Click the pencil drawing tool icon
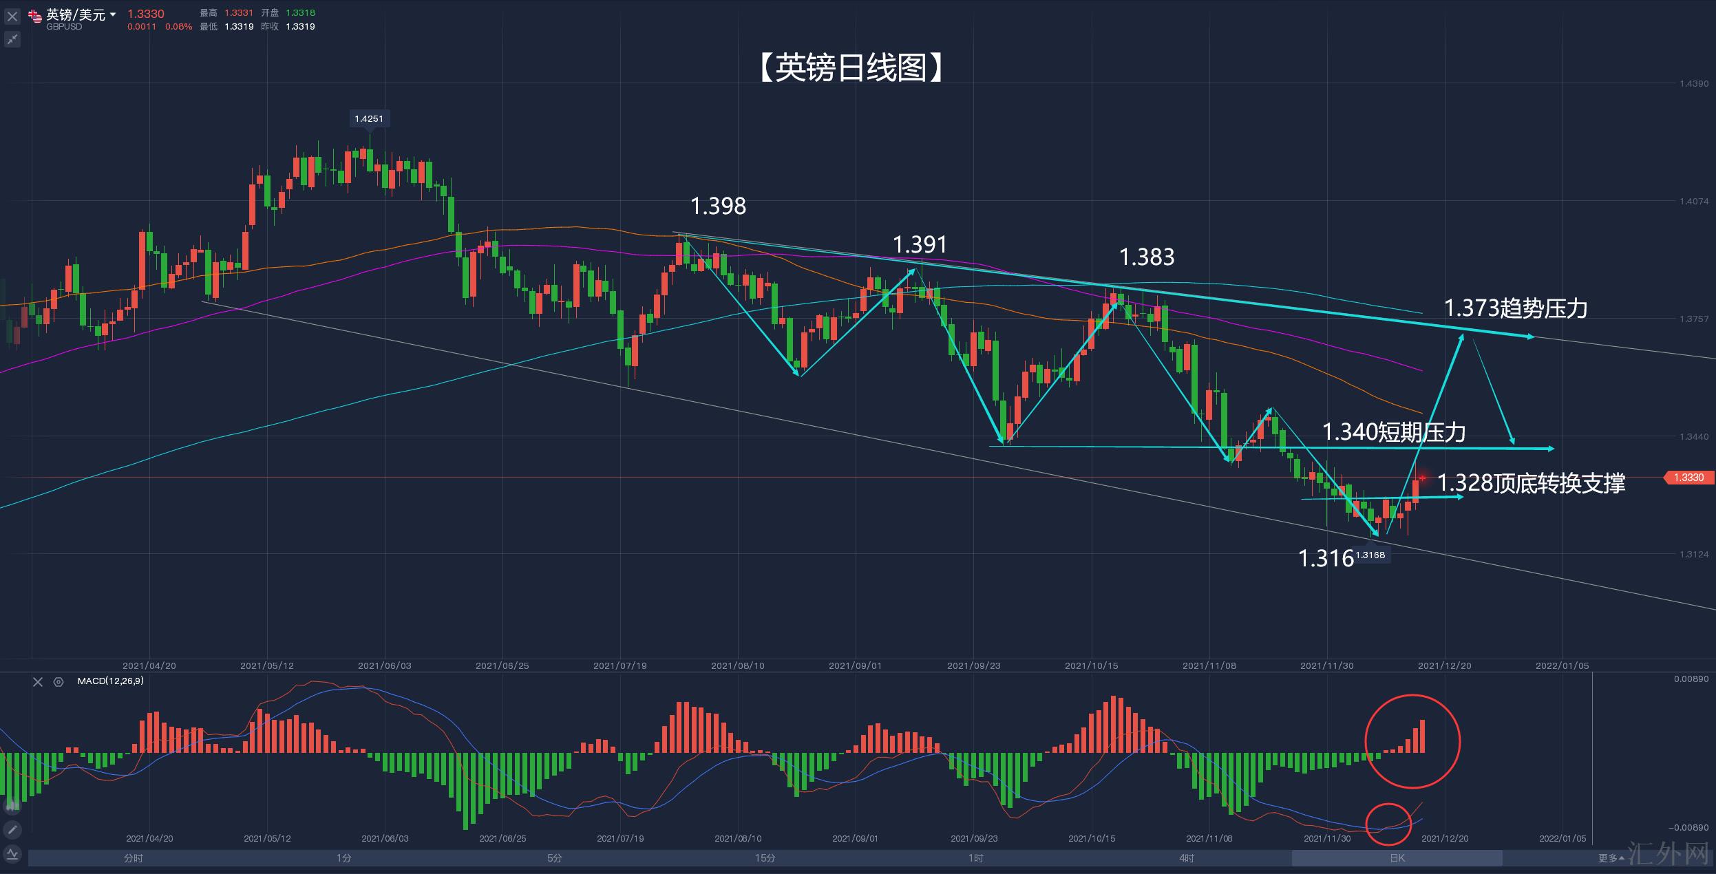Image resolution: width=1716 pixels, height=874 pixels. 12,830
